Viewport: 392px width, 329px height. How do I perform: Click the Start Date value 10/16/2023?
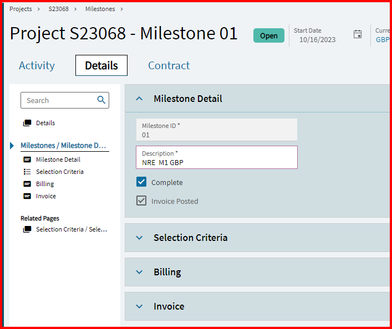(318, 40)
